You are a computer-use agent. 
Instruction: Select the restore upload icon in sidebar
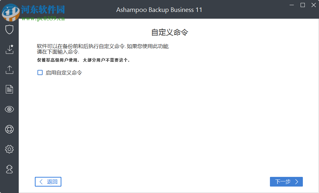click(x=9, y=69)
